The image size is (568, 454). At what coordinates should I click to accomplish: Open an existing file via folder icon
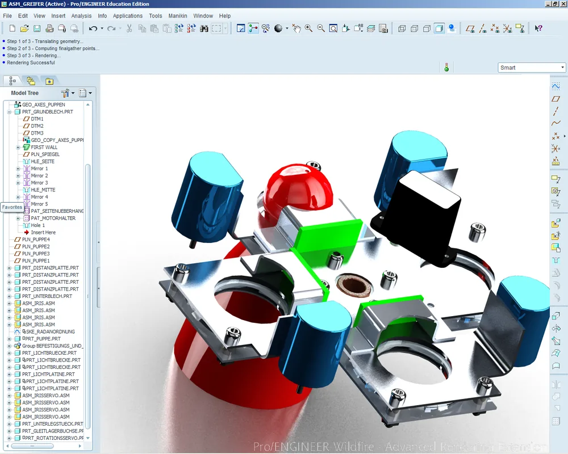24,28
